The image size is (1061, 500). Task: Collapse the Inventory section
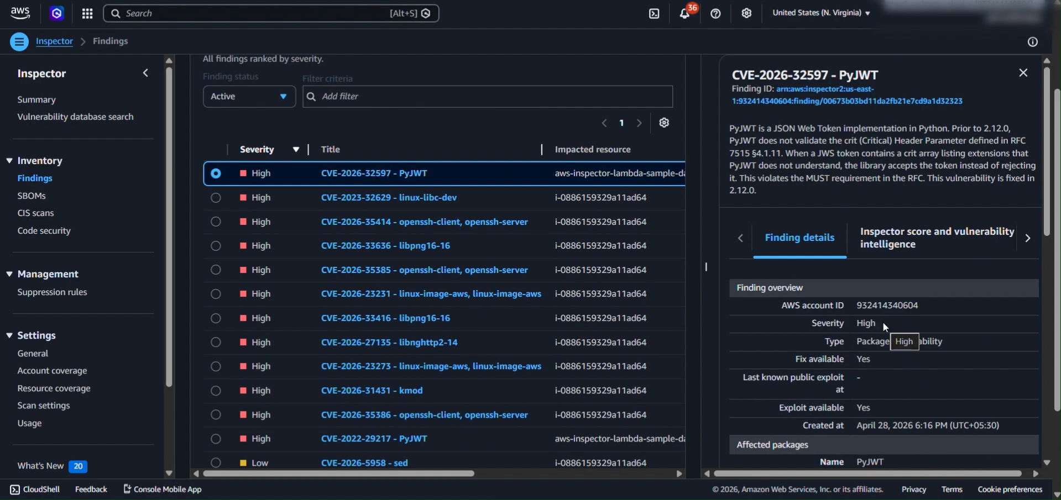[9, 161]
